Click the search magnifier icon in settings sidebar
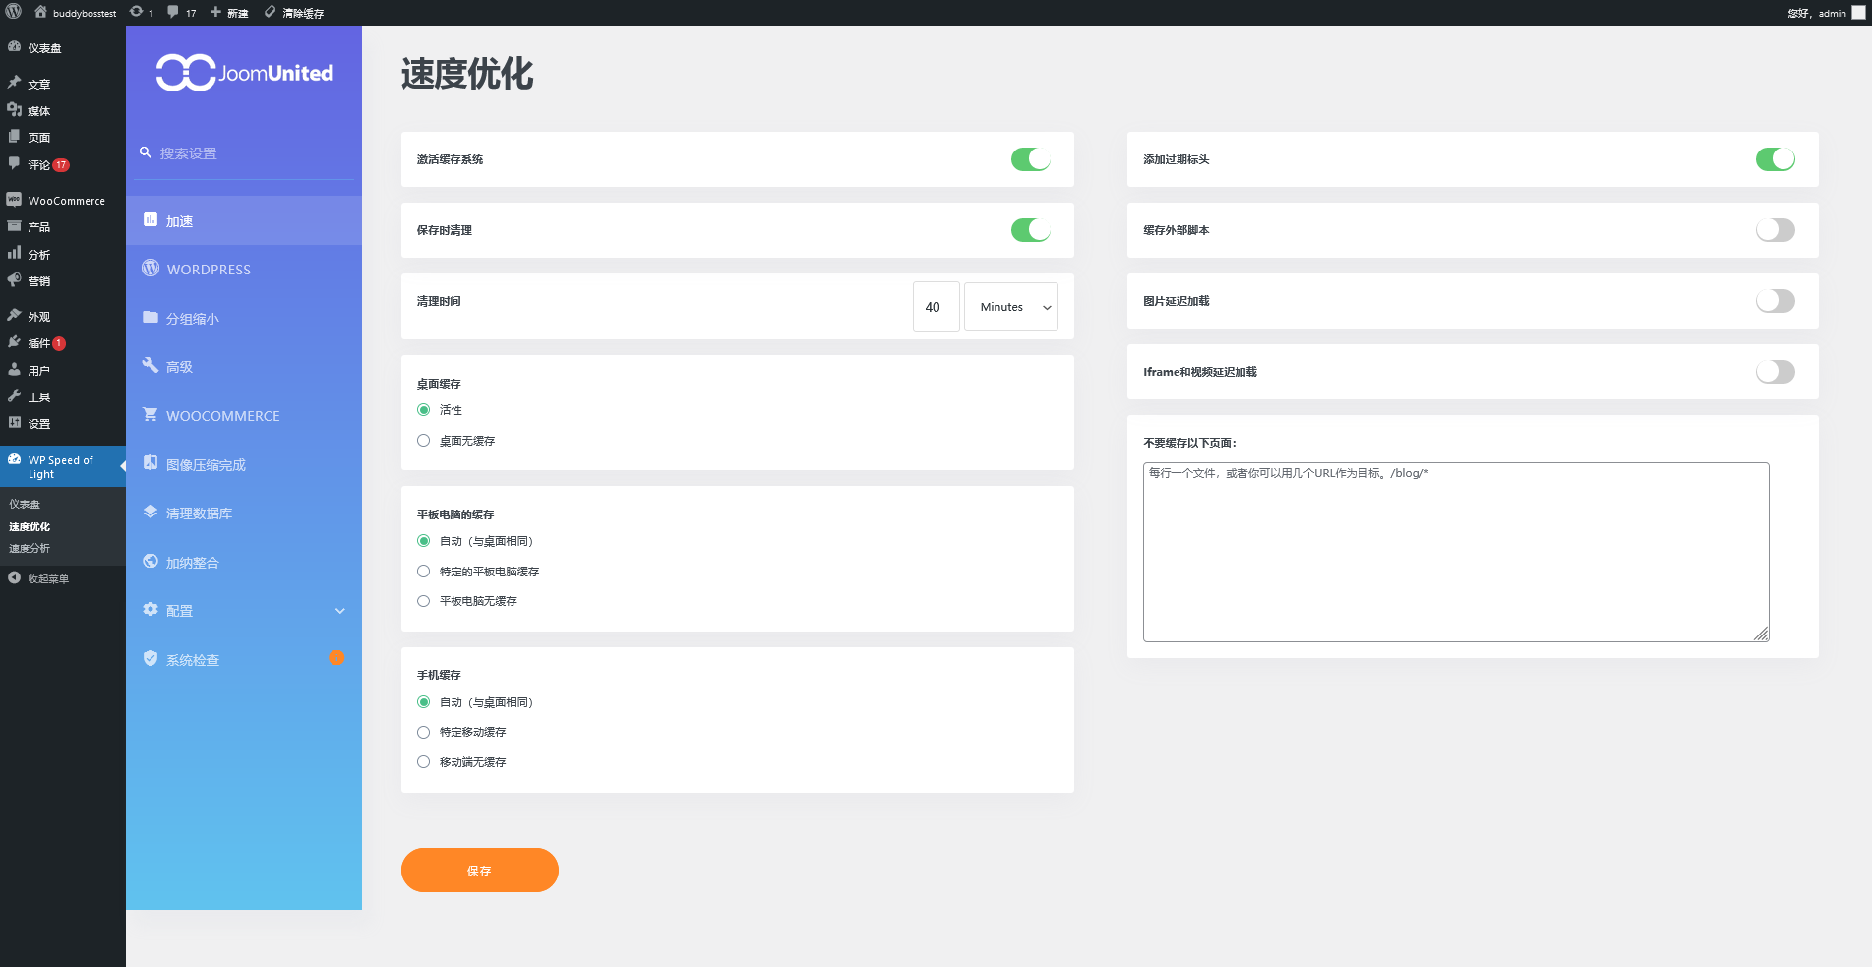The width and height of the screenshot is (1872, 967). point(146,152)
